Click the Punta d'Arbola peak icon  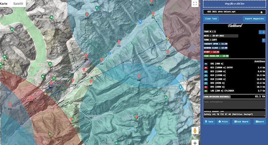[x=165, y=97]
